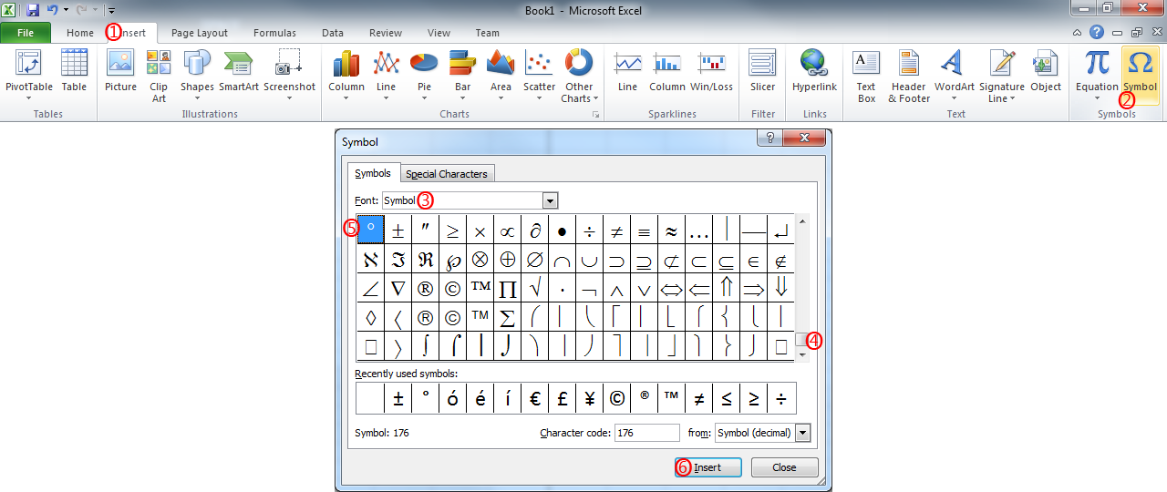The image size is (1167, 492).
Task: Insert an Object
Action: pyautogui.click(x=1046, y=71)
